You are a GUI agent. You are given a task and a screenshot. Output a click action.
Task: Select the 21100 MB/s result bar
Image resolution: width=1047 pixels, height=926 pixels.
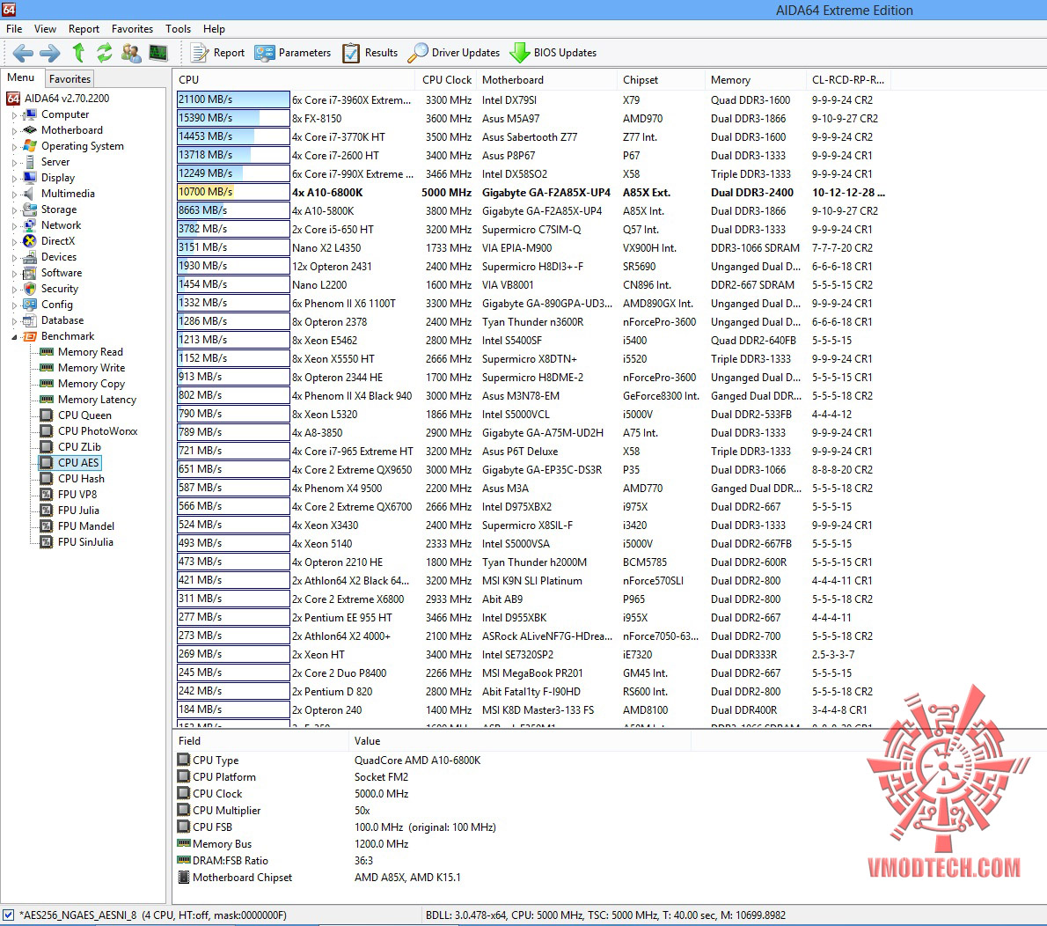[x=233, y=99]
